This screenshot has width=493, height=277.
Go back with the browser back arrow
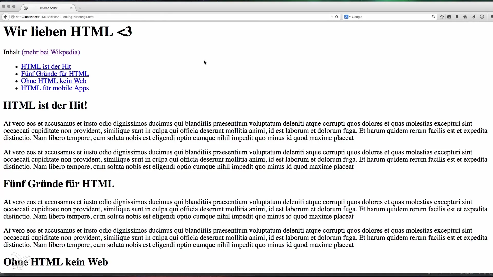tap(5, 17)
